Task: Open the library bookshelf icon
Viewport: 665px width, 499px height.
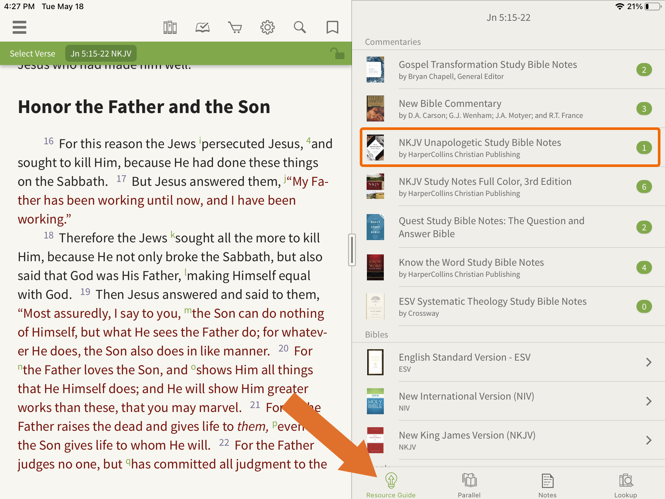Action: [170, 27]
